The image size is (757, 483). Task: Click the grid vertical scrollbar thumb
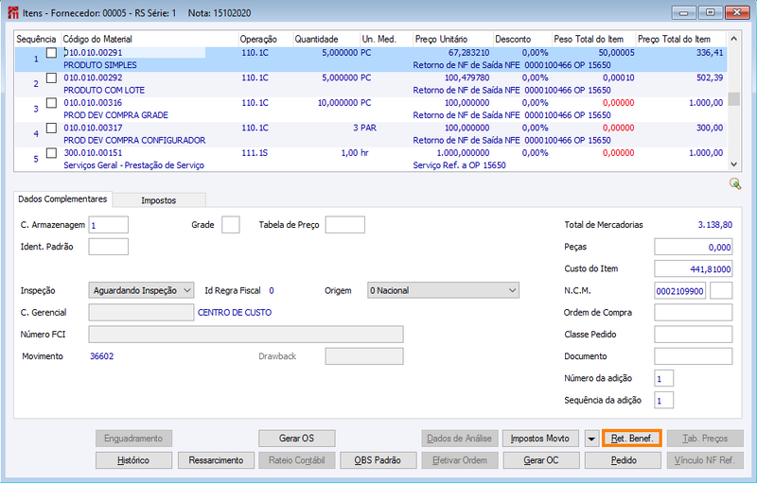coord(734,98)
